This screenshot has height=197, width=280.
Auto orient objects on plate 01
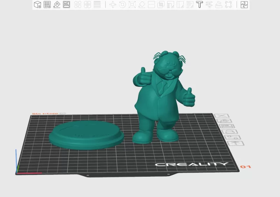[x=224, y=121]
